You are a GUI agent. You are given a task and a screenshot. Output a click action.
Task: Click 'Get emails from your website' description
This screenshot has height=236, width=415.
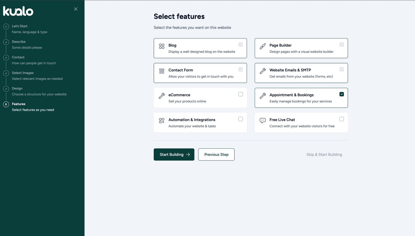[301, 76]
